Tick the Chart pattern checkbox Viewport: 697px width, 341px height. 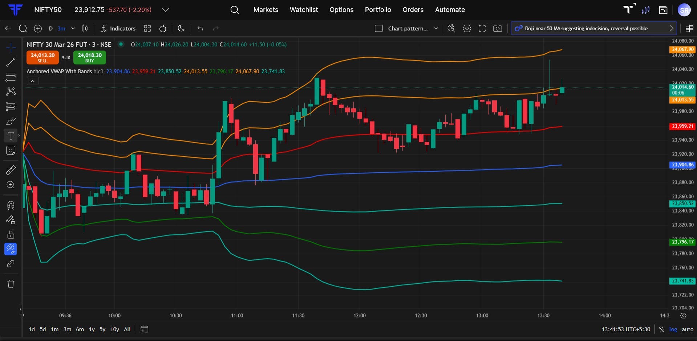(x=379, y=28)
